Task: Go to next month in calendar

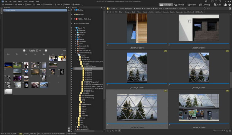Action: point(46,50)
